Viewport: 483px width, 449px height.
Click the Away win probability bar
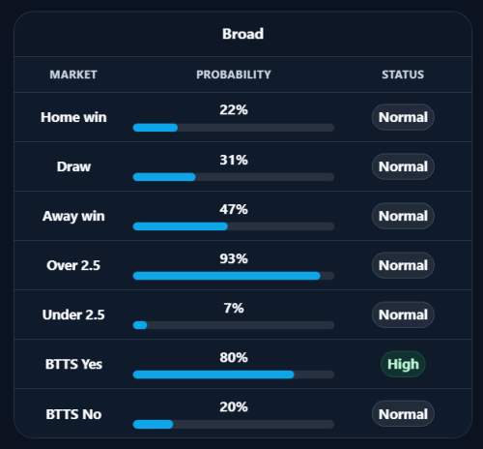(x=234, y=226)
